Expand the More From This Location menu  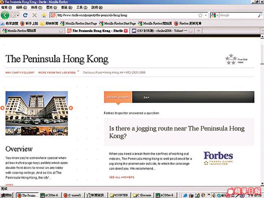pyautogui.click(x=59, y=73)
